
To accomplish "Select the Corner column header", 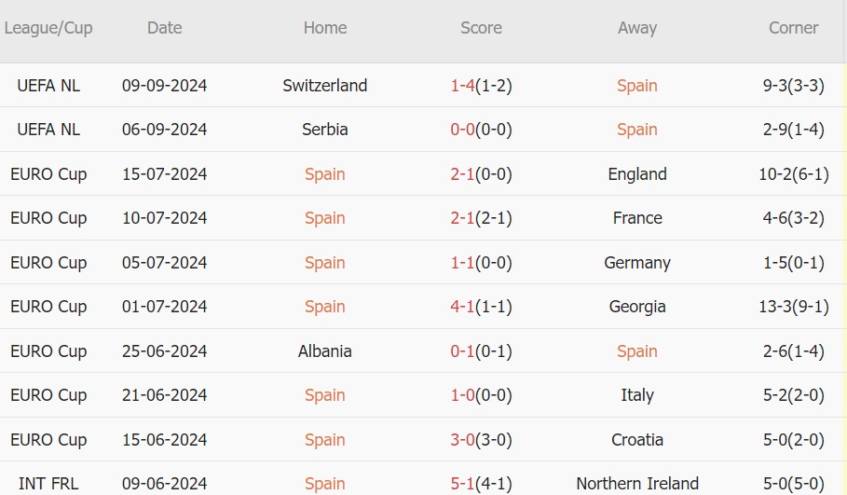I will click(794, 28).
